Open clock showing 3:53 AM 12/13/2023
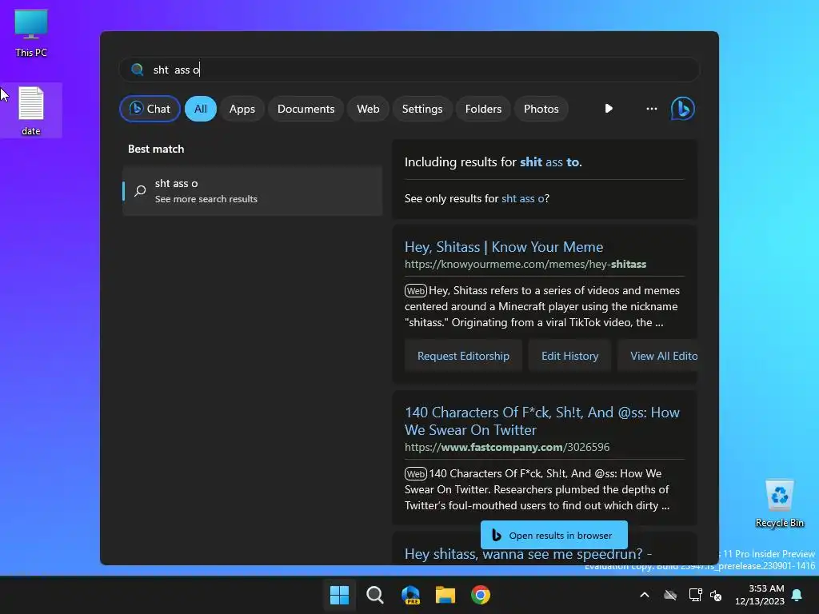Viewport: 819px width, 614px height. [x=760, y=595]
